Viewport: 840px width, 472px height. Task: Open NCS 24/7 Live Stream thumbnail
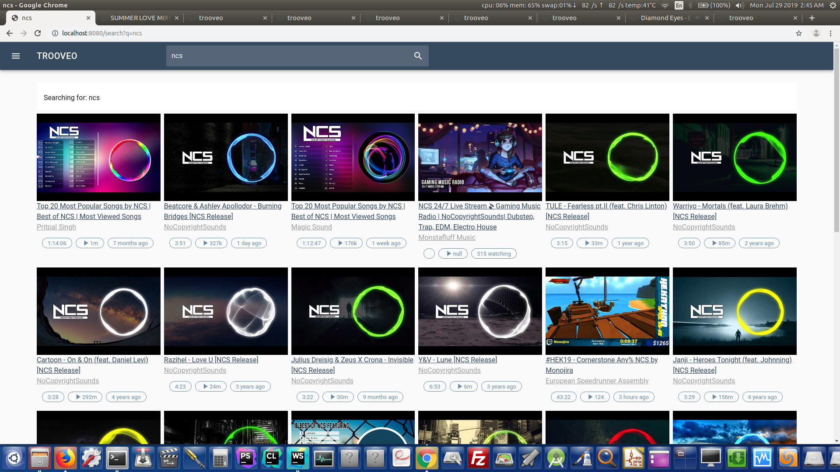pyautogui.click(x=480, y=157)
